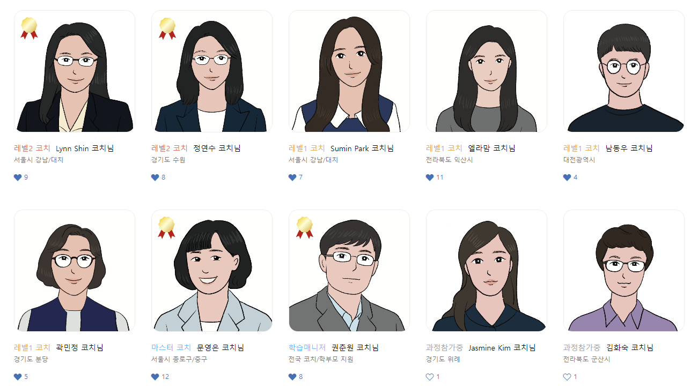Click heart icon under 곽민정 코치님
698x387 pixels.
tap(18, 377)
